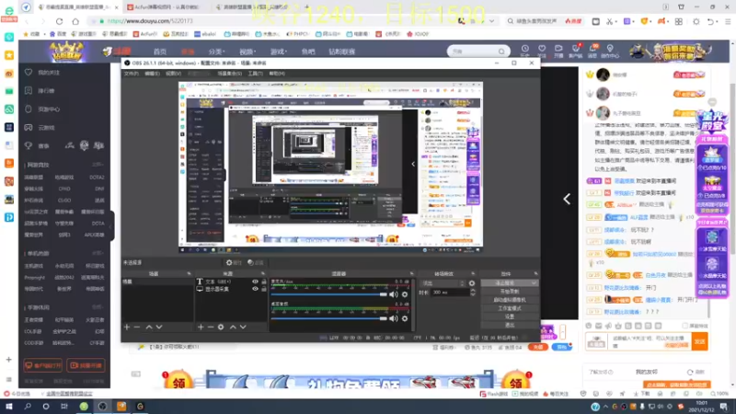This screenshot has width=736, height=414.
Task: Add a new scene in OBS Scenes panel
Action: tap(127, 327)
